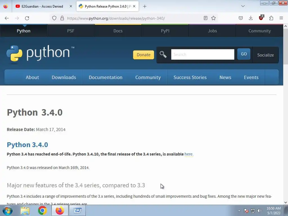Follow the 'here.' link to Python 3.4.10
This screenshot has width=288, height=216.
189,154
